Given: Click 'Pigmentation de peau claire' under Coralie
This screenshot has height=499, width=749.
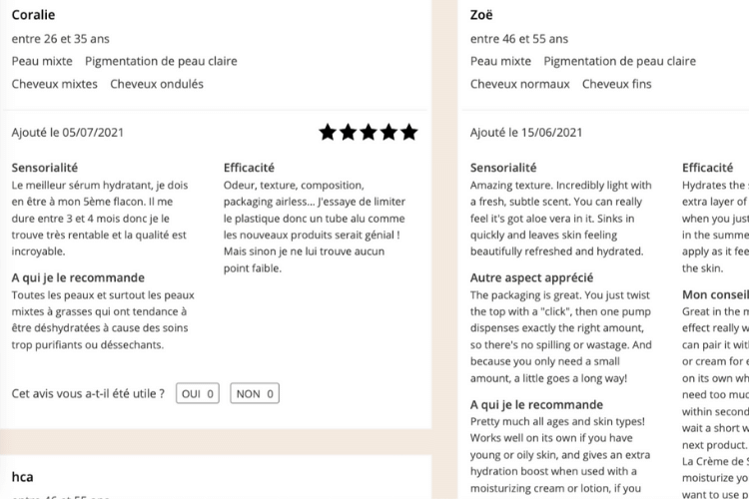Looking at the screenshot, I should [161, 61].
